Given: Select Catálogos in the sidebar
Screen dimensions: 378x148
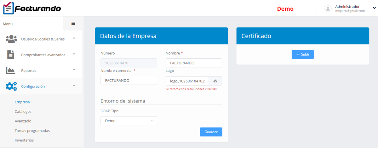Looking at the screenshot, I should coord(23,111).
